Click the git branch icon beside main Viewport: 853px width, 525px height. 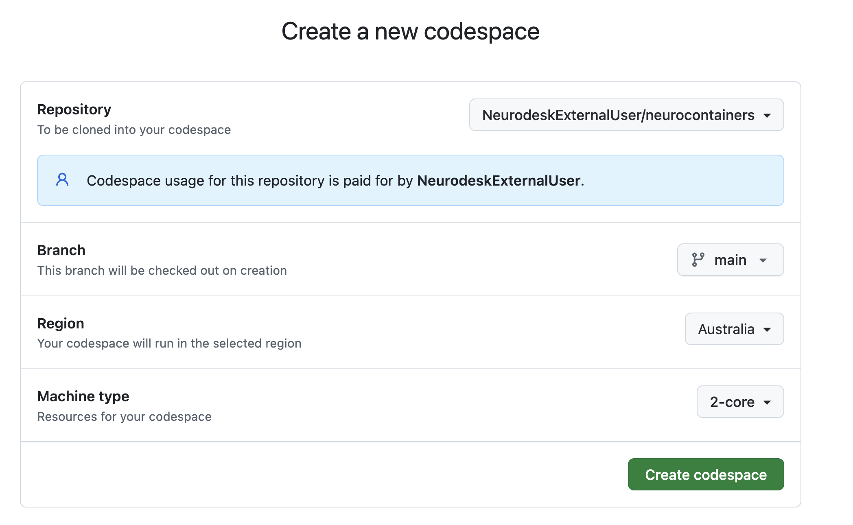(698, 260)
